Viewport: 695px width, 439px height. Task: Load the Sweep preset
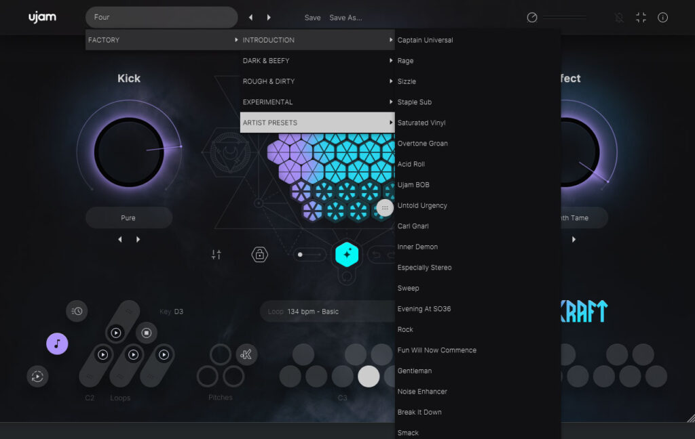coord(478,288)
